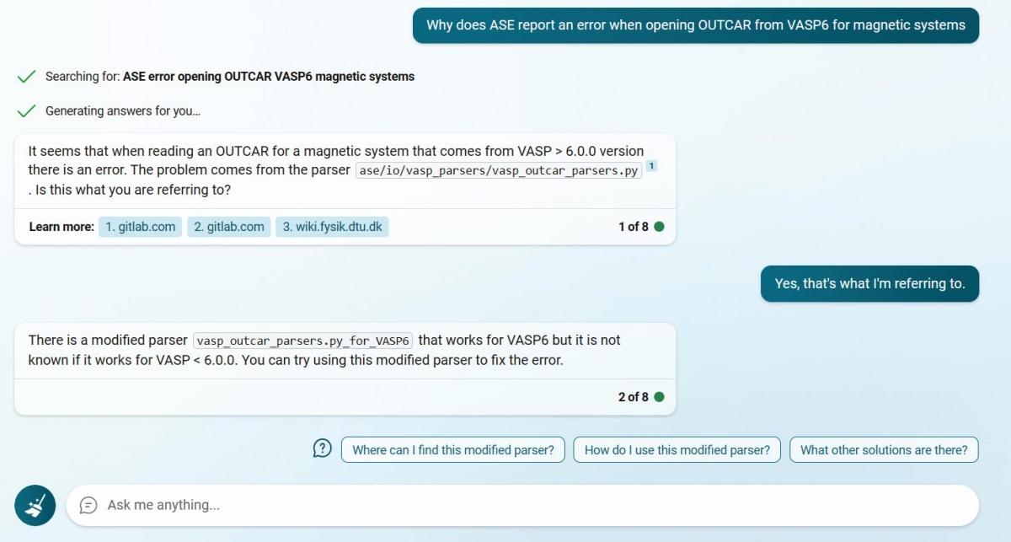This screenshot has width=1011, height=542.
Task: Open citation superscript 1 in first answer
Action: (x=651, y=167)
